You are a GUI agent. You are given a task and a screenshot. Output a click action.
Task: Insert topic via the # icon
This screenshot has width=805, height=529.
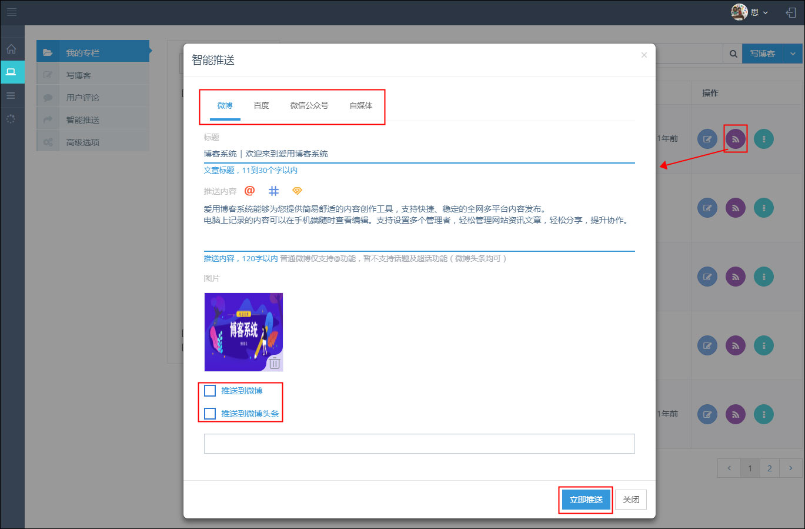click(x=273, y=191)
